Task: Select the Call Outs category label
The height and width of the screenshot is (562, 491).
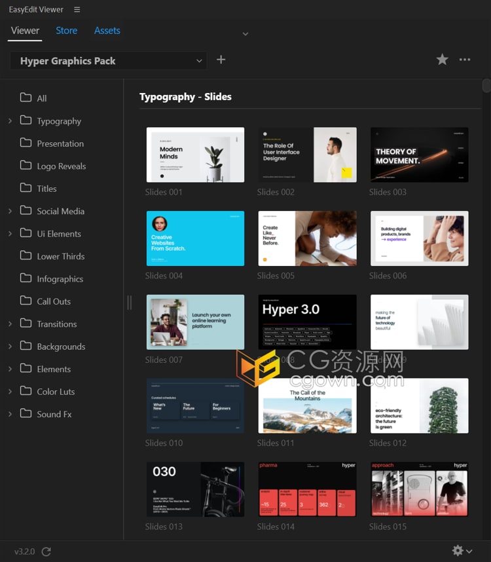Action: tap(54, 302)
